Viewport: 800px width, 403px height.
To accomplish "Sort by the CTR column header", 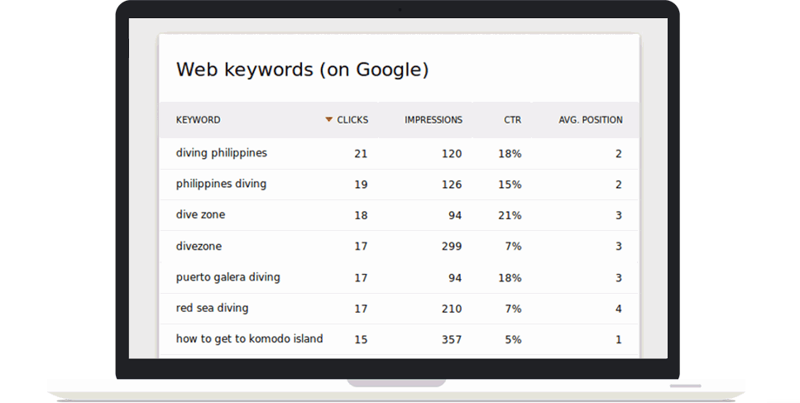I will pos(513,120).
